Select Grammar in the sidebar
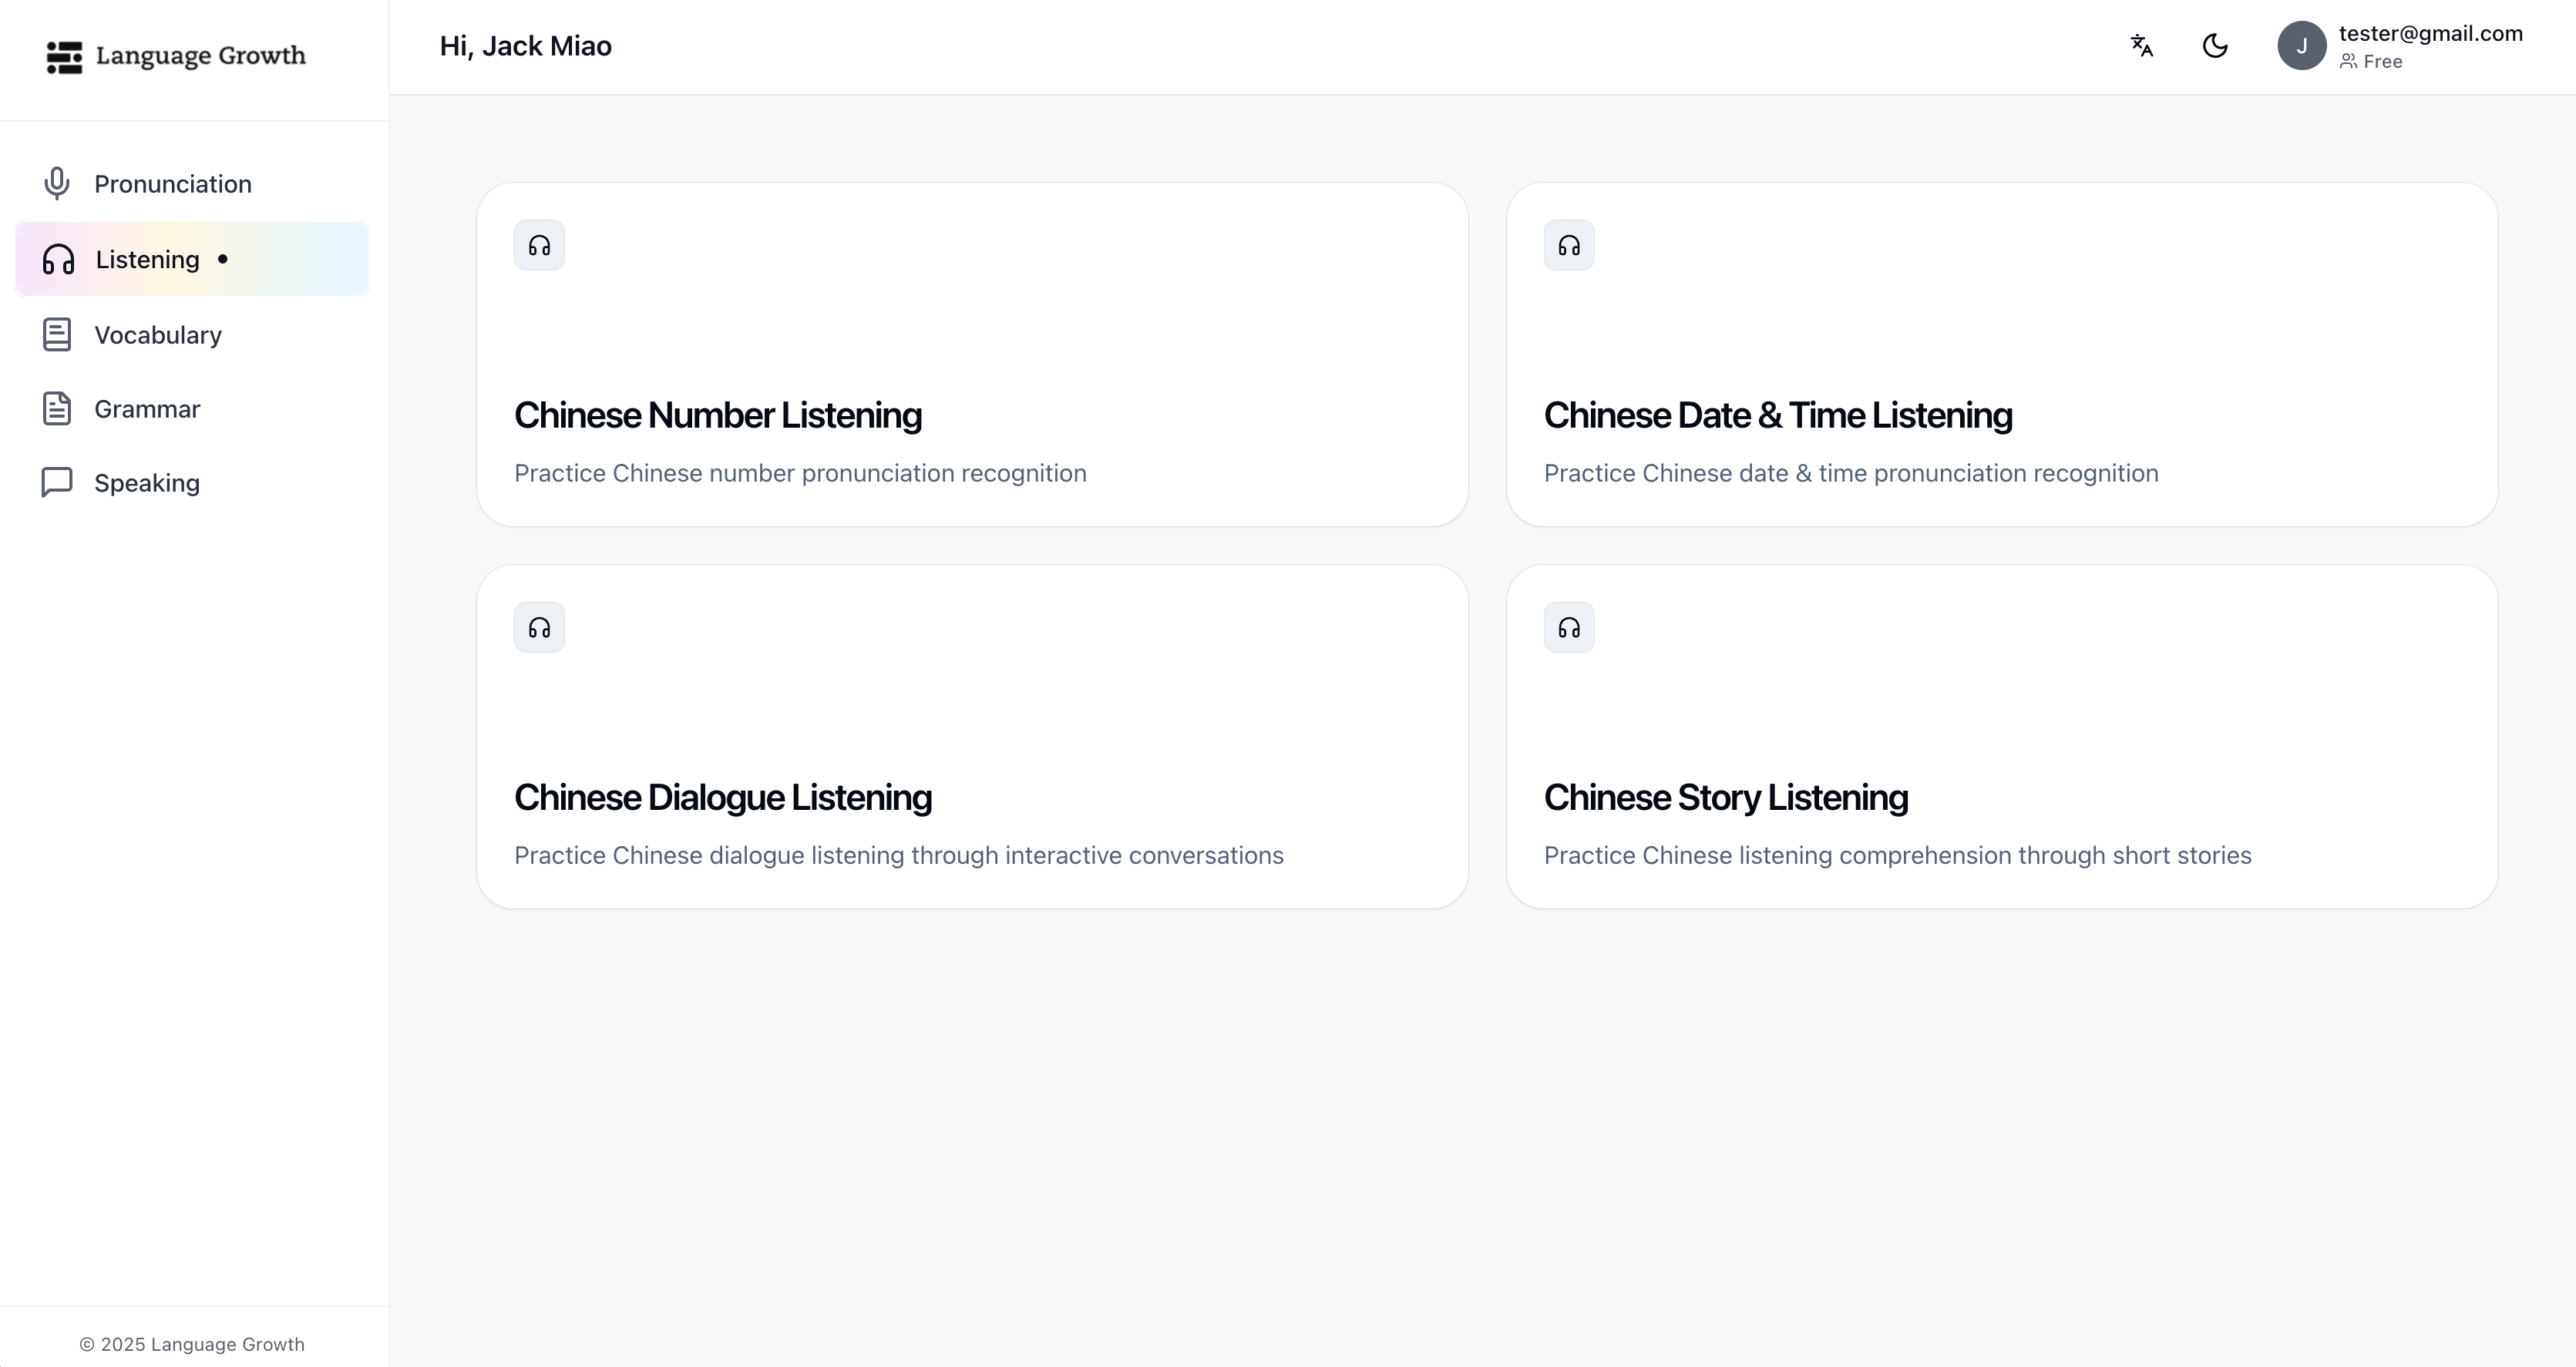2576x1367 pixels. pos(147,409)
